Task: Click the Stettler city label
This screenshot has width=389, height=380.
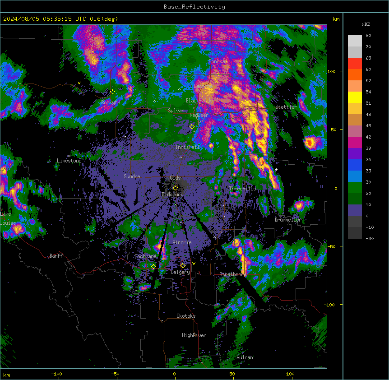Action: (286, 107)
